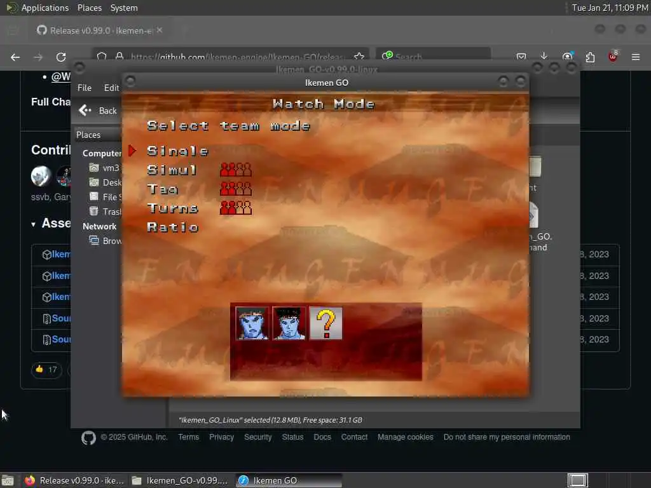Open the Edit menu in file manager
651x488 pixels.
(111, 88)
